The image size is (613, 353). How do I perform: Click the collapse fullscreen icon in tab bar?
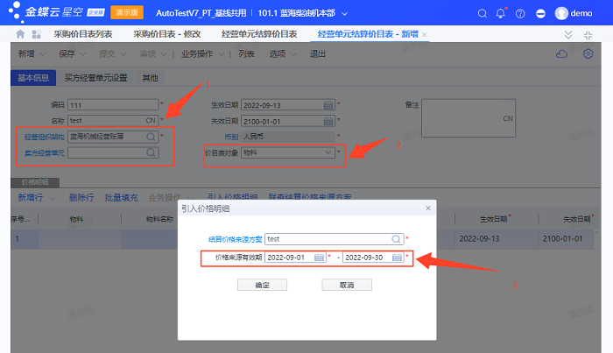[x=588, y=35]
